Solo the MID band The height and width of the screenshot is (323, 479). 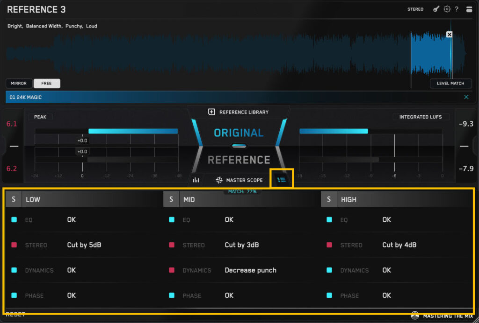click(171, 199)
